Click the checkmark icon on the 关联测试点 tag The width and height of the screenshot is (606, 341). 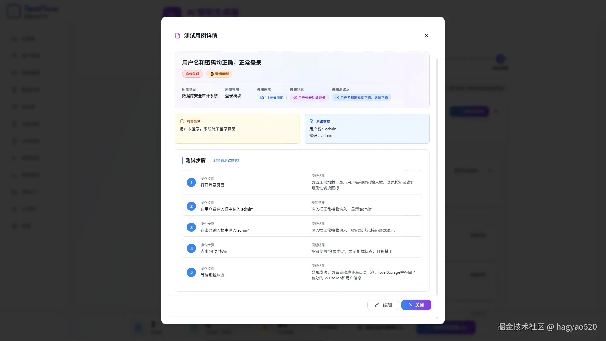[x=337, y=98]
